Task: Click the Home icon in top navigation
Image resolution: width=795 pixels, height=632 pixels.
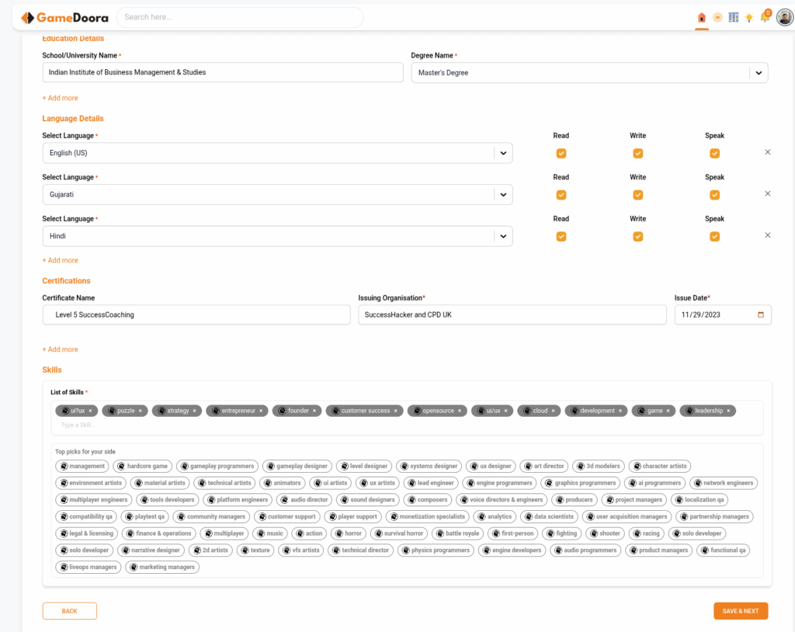Action: [702, 18]
